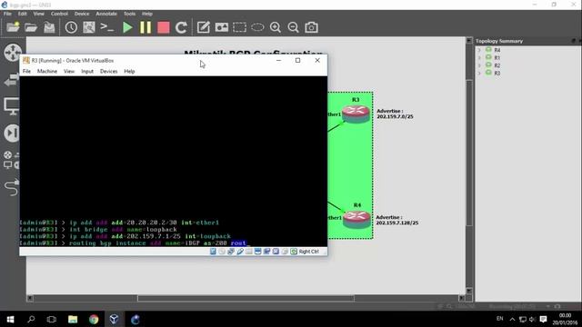The image size is (582, 327).
Task: Open VirtualBox Devices menu
Action: tap(109, 71)
